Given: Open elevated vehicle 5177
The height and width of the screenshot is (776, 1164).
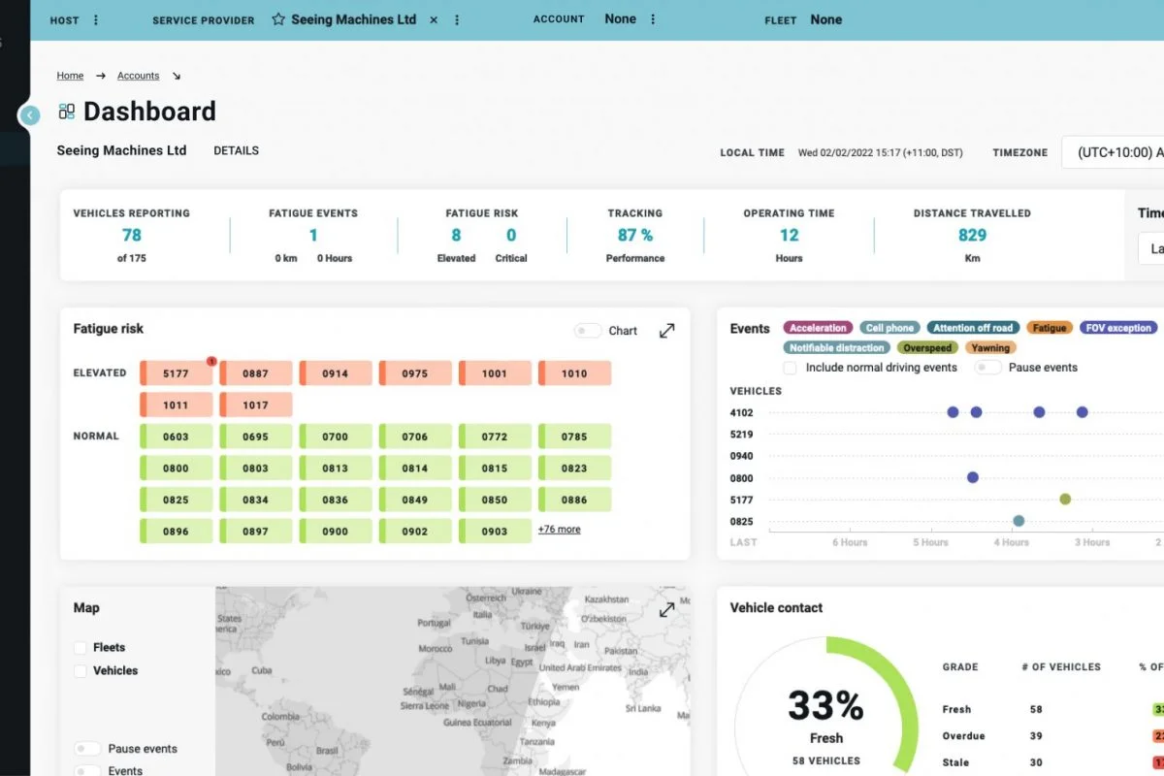Looking at the screenshot, I should pos(177,373).
